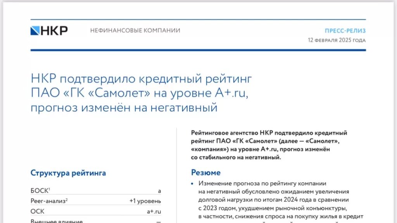Screen dimensions: 397x223
Task: Select the ОСК row label
Action: click(x=37, y=211)
